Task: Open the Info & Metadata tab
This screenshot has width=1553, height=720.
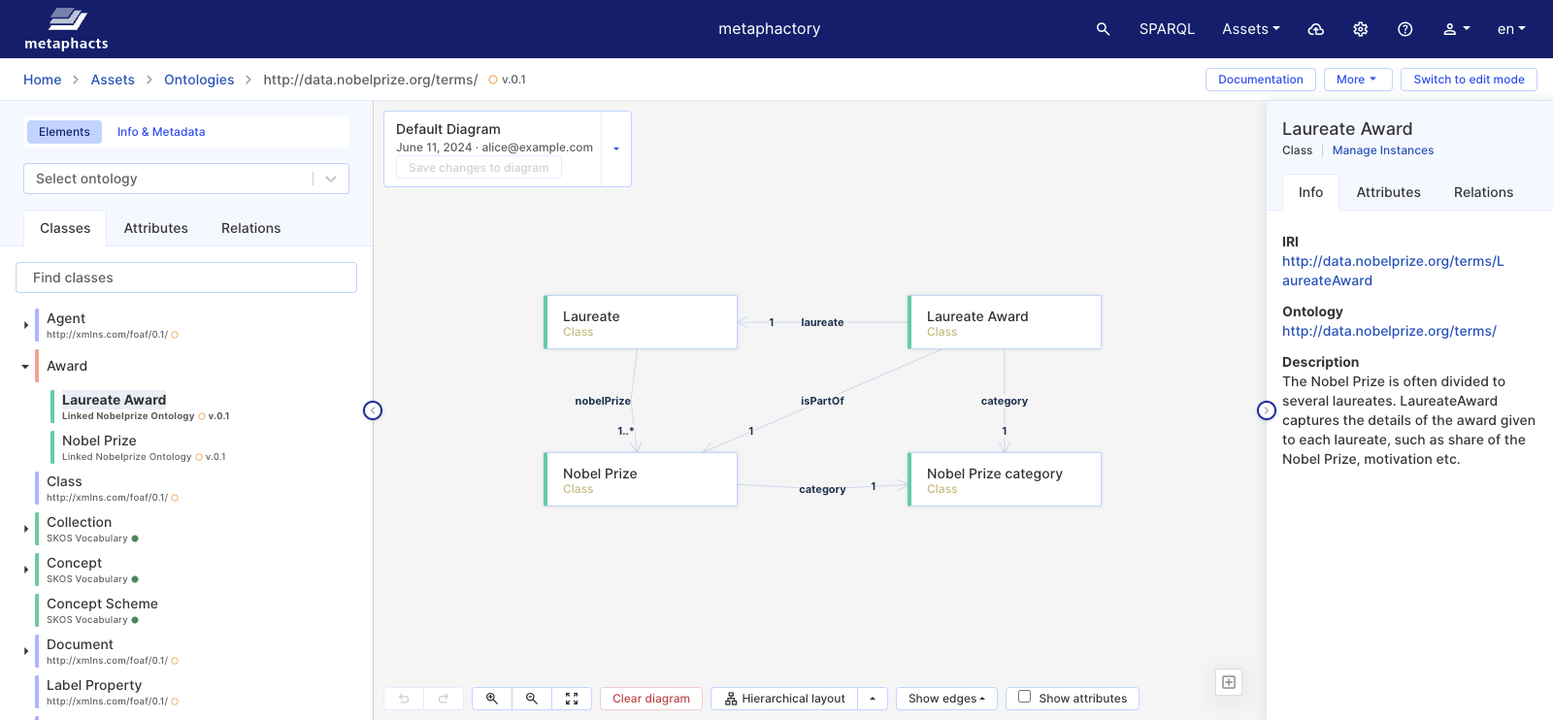Action: [x=161, y=132]
